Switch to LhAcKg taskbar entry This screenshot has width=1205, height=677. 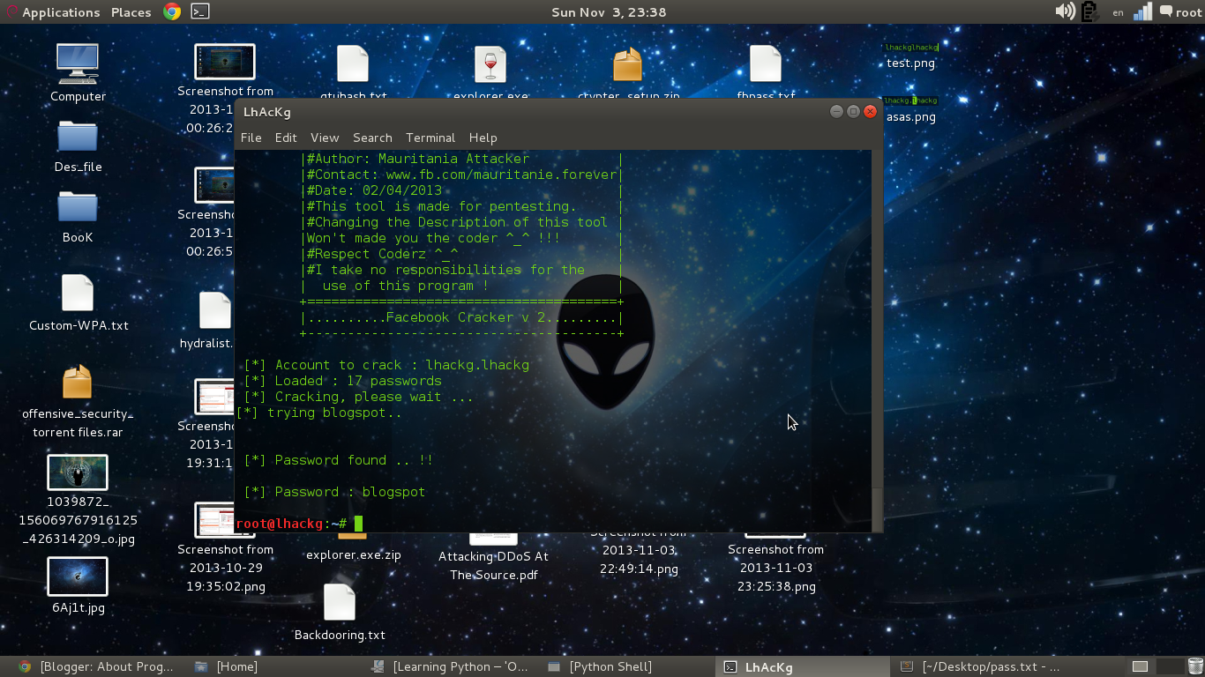tap(802, 666)
